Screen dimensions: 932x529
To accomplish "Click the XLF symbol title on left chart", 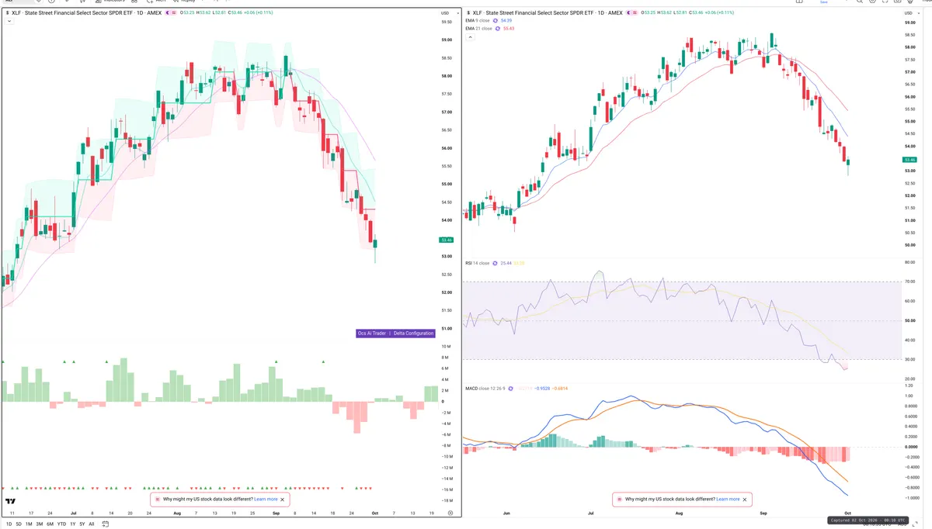I will [86, 12].
